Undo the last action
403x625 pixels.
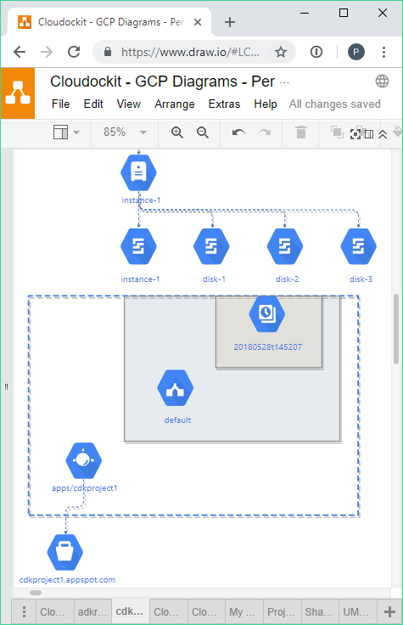tap(238, 132)
